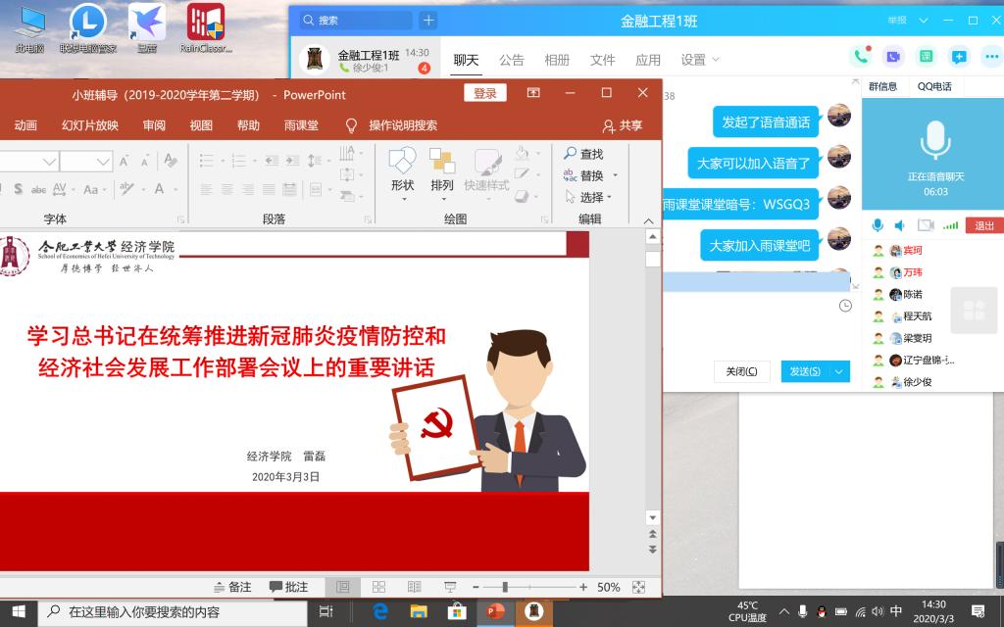1004x627 pixels.
Task: Toggle the Chinese input method indicator
Action: click(896, 611)
